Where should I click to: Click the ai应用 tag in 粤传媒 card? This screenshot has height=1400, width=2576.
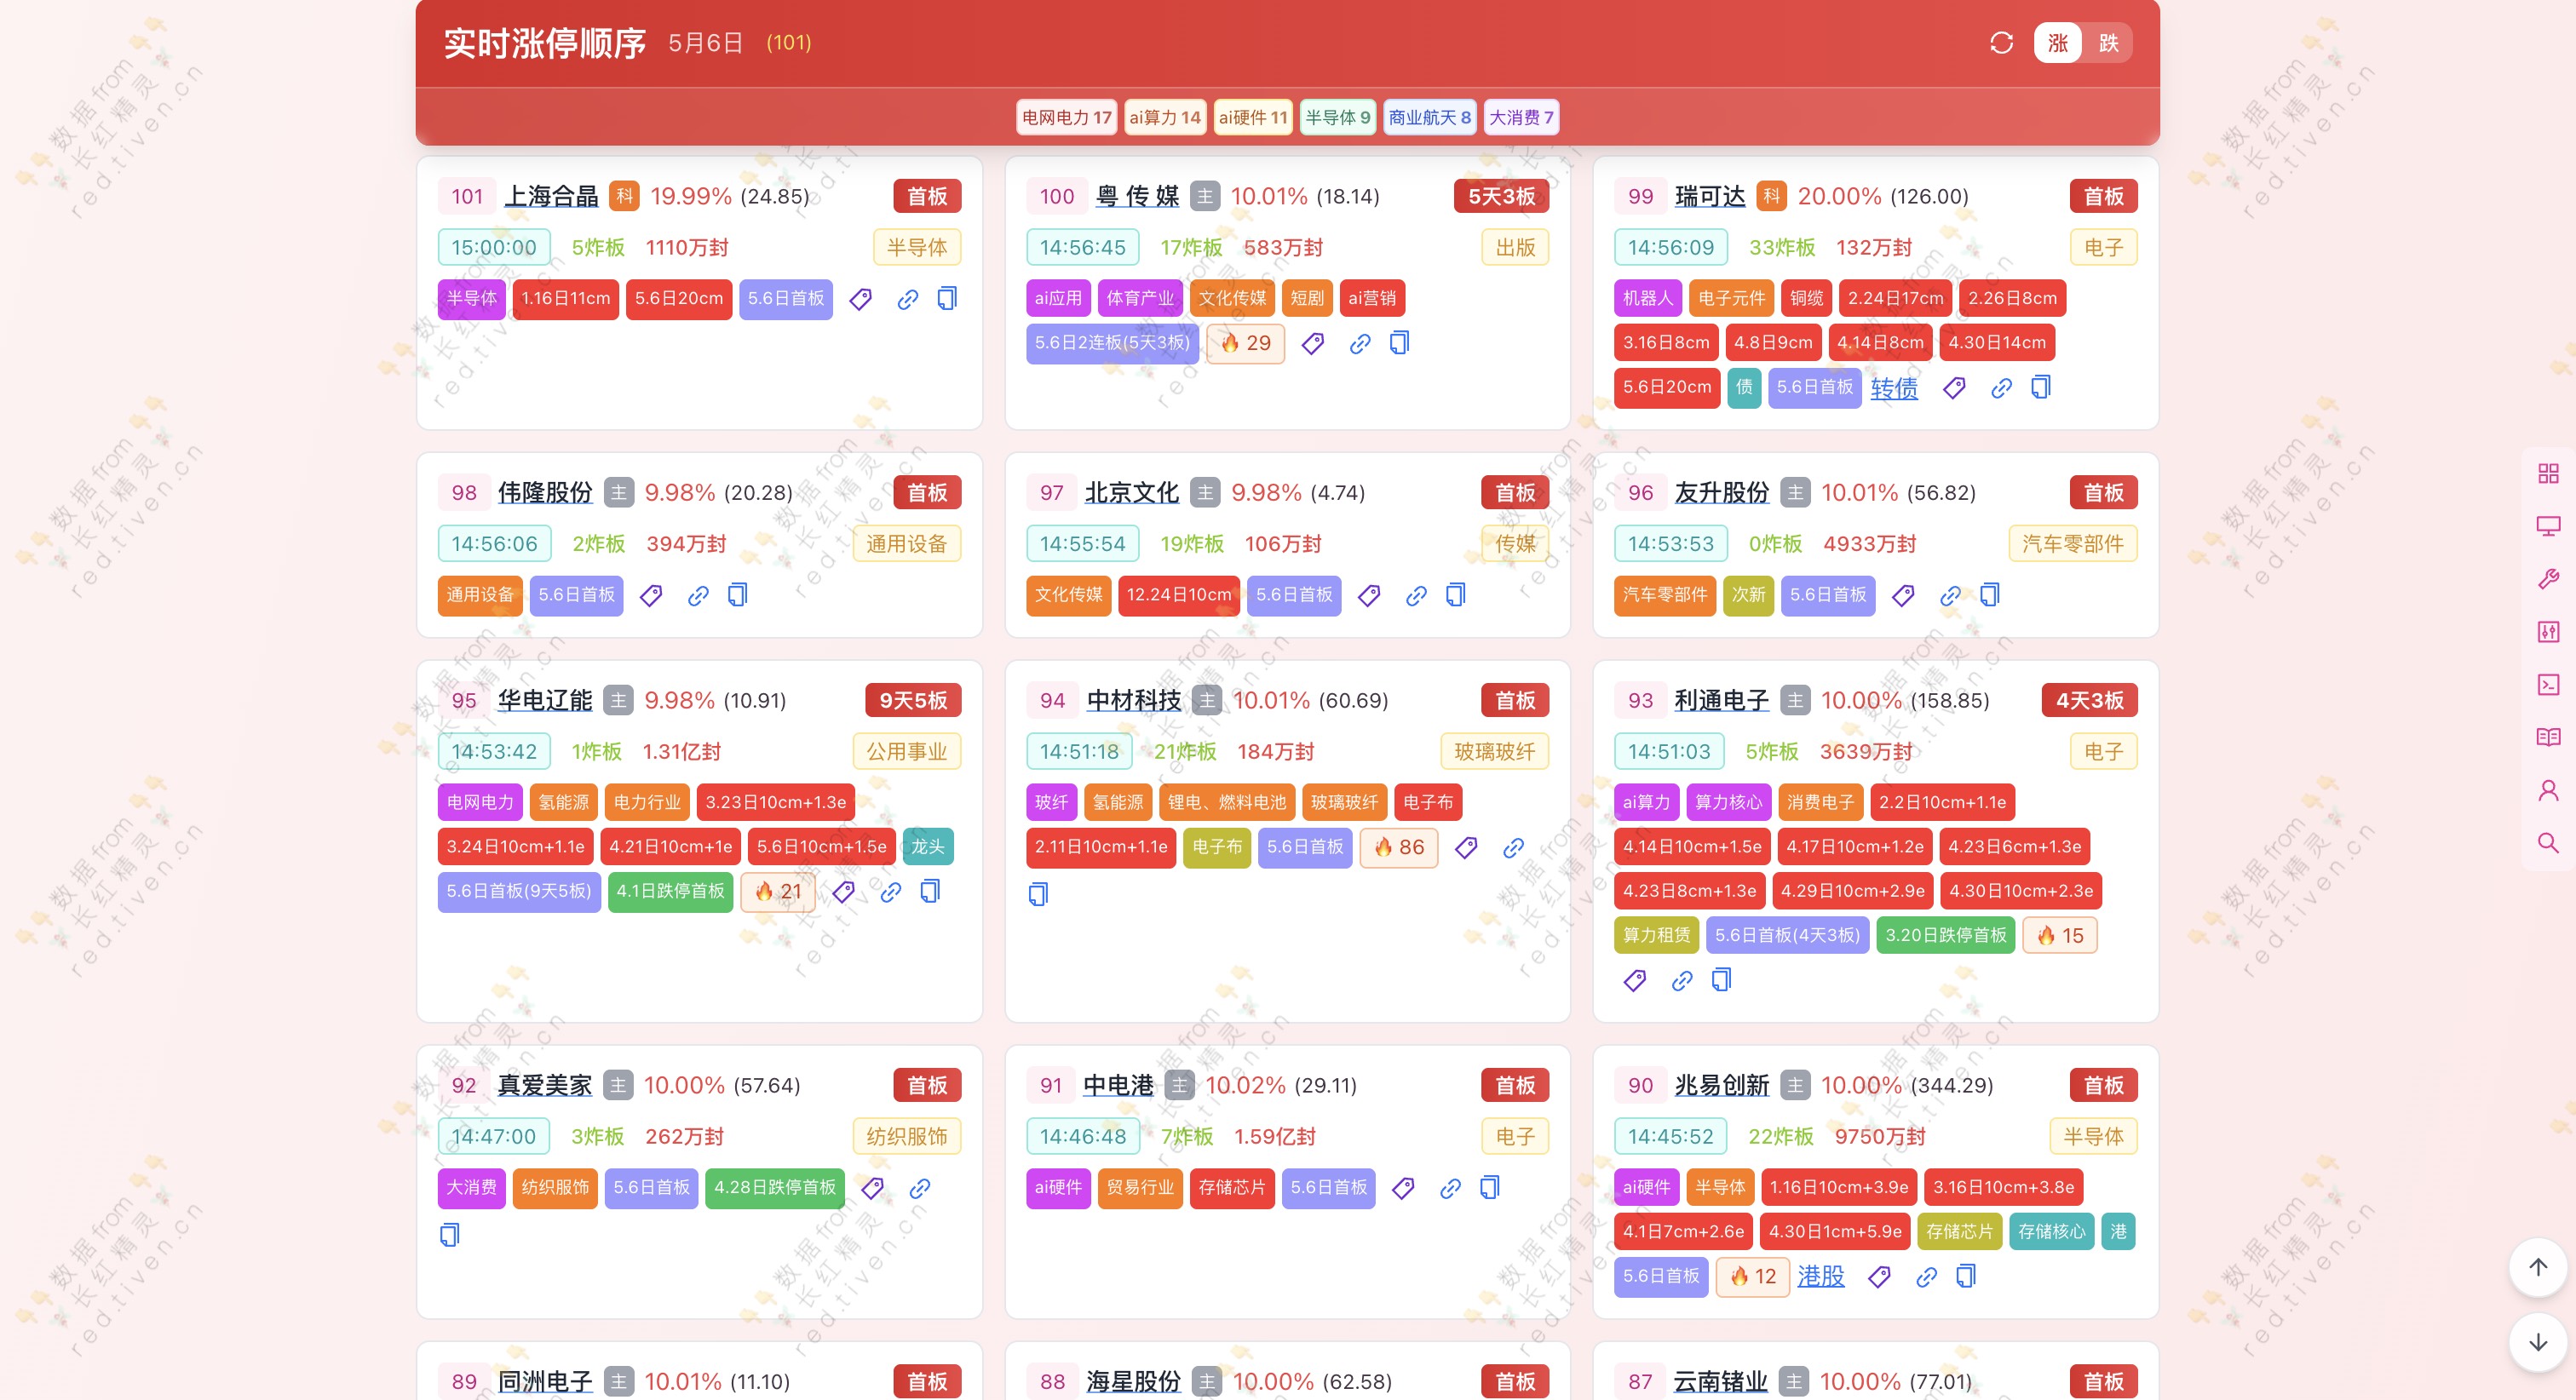tap(1058, 299)
